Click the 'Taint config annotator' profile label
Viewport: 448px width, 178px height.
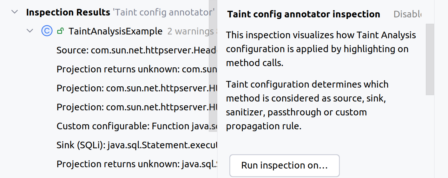[x=164, y=13]
